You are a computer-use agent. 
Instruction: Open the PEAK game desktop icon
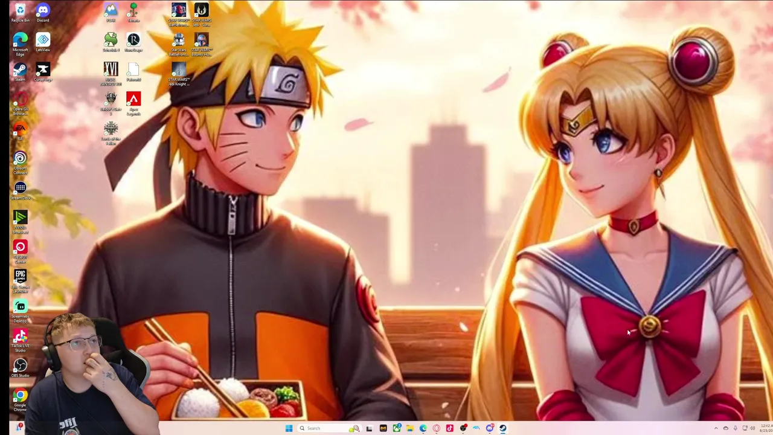[x=111, y=13]
